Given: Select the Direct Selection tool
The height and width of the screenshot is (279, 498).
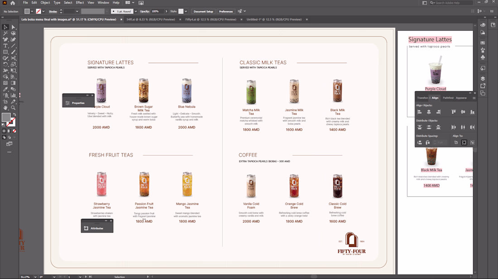Looking at the screenshot, I should point(13,27).
